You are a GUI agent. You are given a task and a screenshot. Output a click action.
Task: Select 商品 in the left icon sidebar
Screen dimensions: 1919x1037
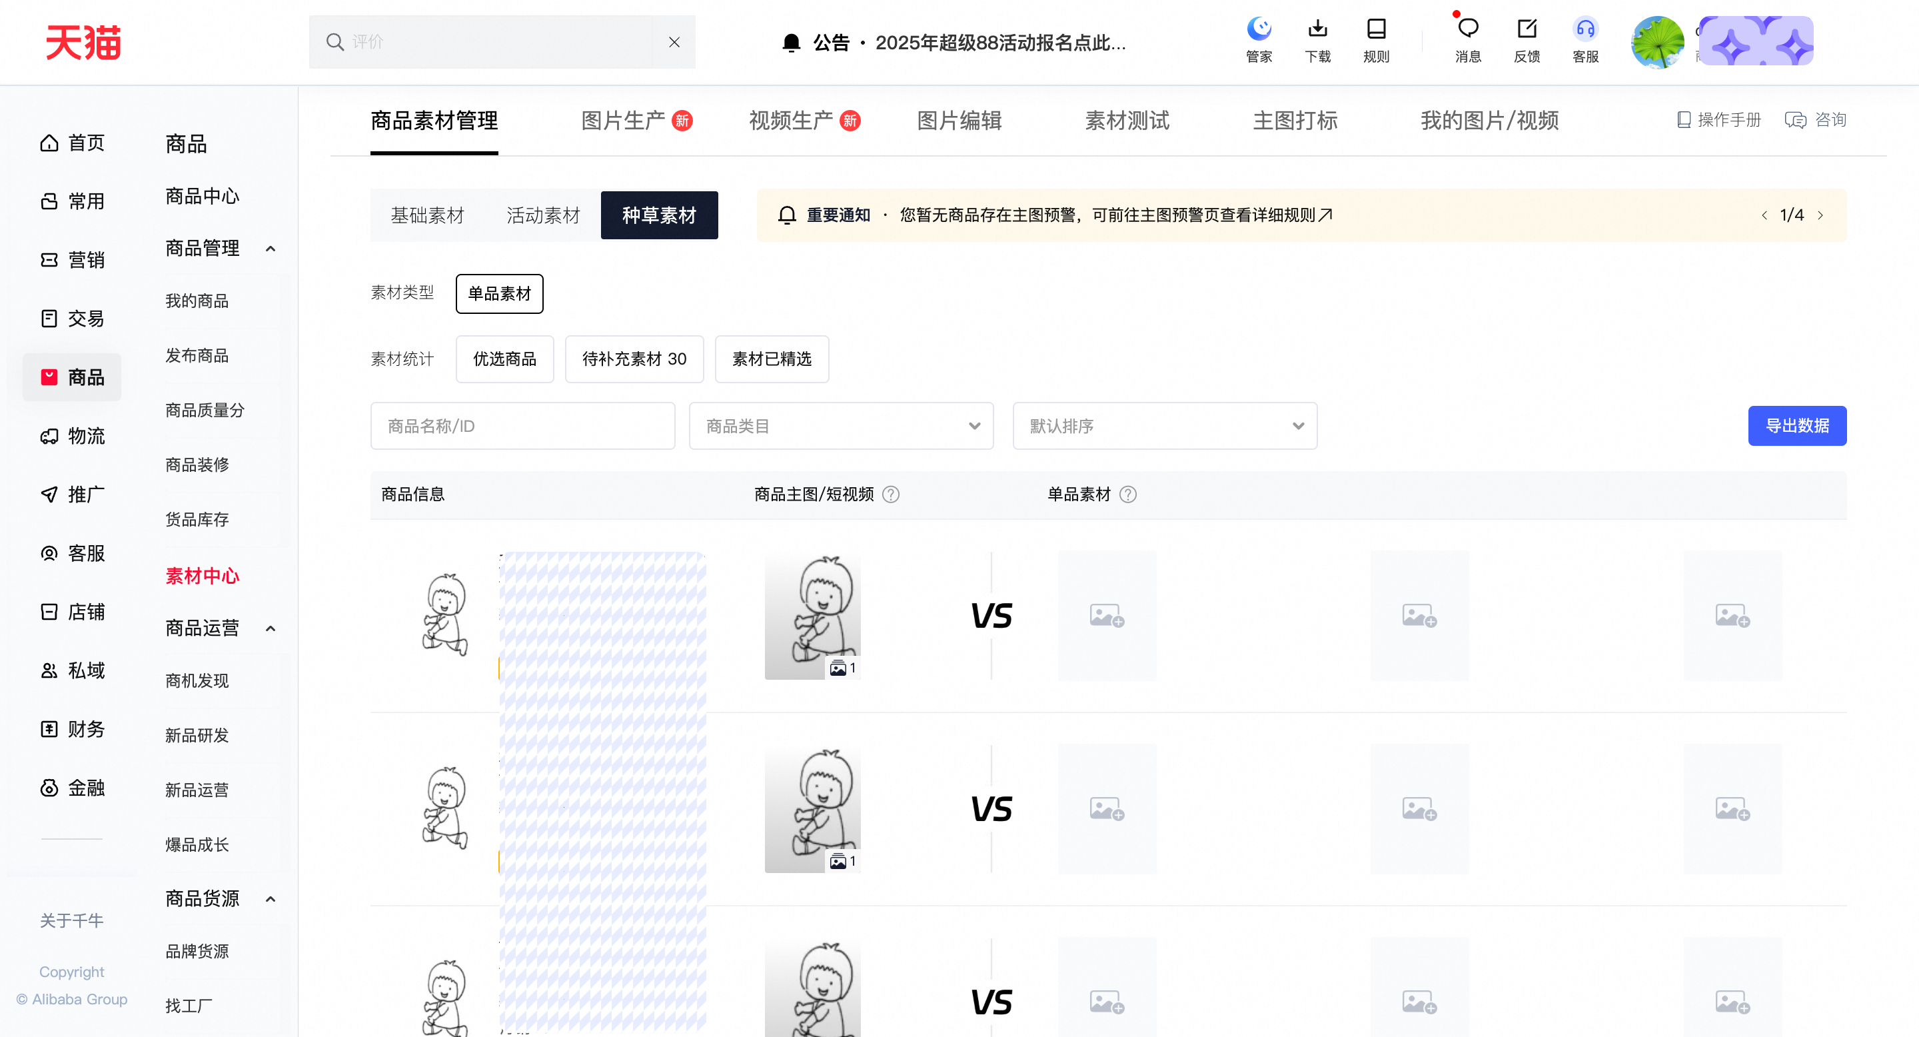[71, 377]
